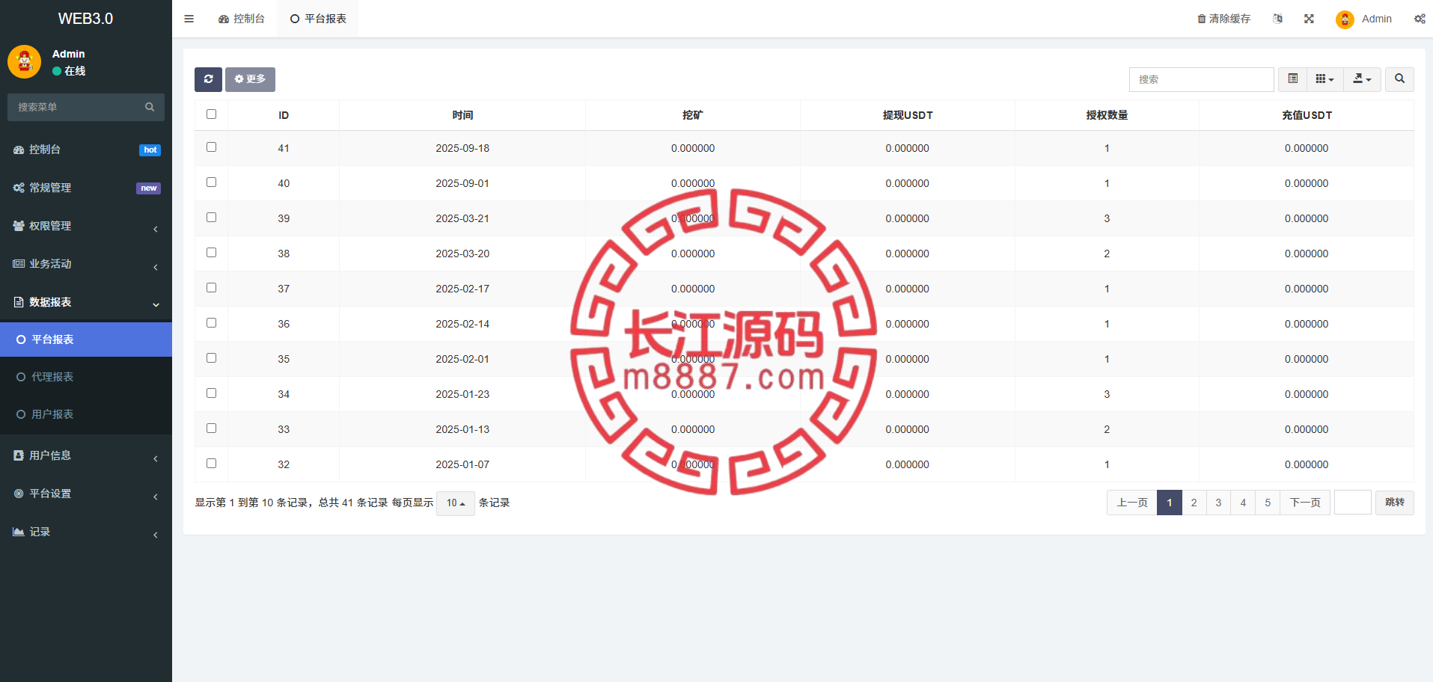Check the row with ID 40

point(211,182)
